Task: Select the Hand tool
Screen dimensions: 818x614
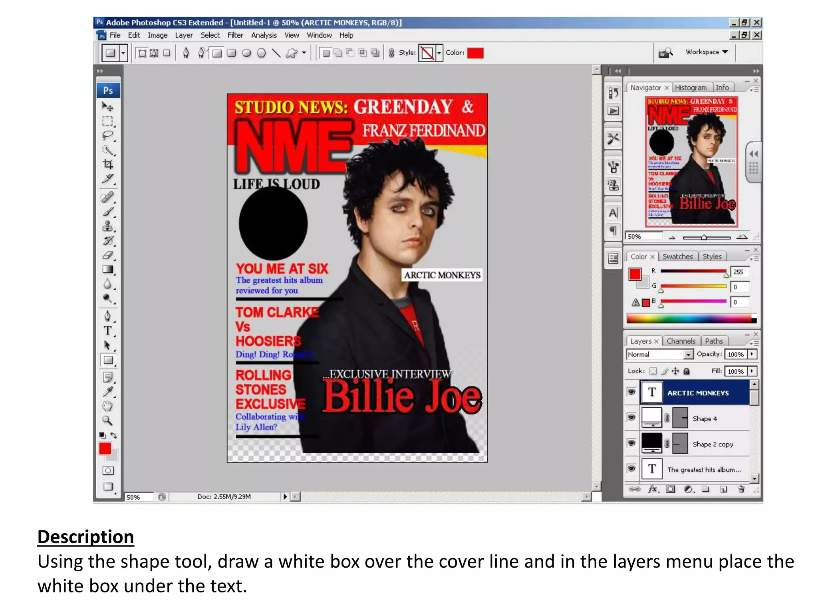Action: pos(107,406)
